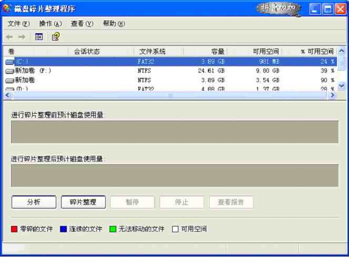Click the 停止 button
The width and height of the screenshot is (349, 257).
click(182, 202)
